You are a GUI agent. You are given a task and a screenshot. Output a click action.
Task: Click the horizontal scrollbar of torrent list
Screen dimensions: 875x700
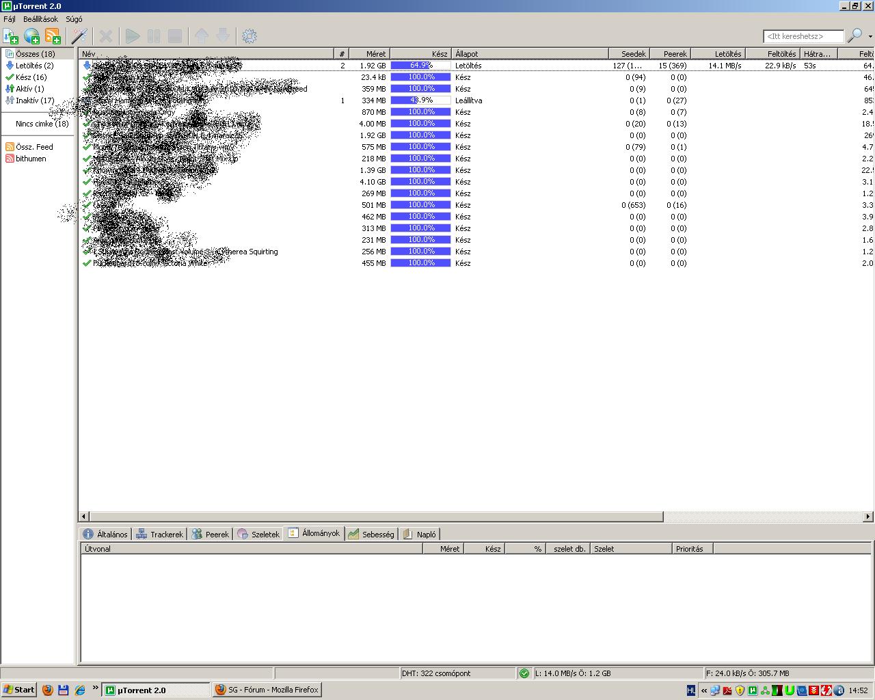[x=376, y=517]
